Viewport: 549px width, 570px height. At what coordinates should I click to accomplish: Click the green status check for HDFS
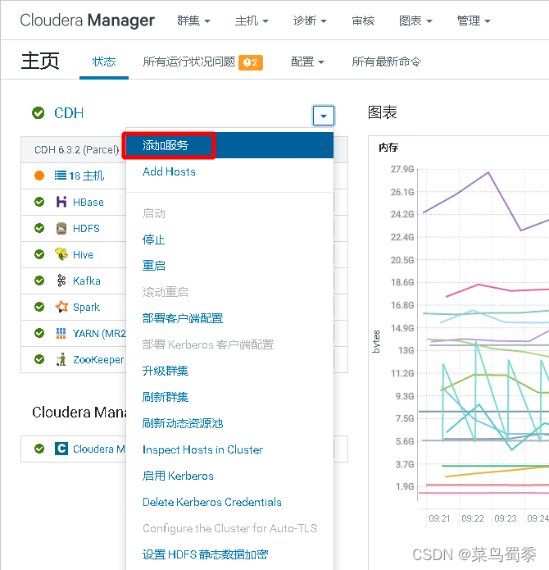[x=39, y=228]
